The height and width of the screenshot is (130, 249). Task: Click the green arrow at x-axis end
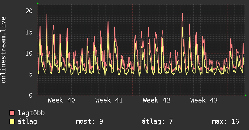246,95
